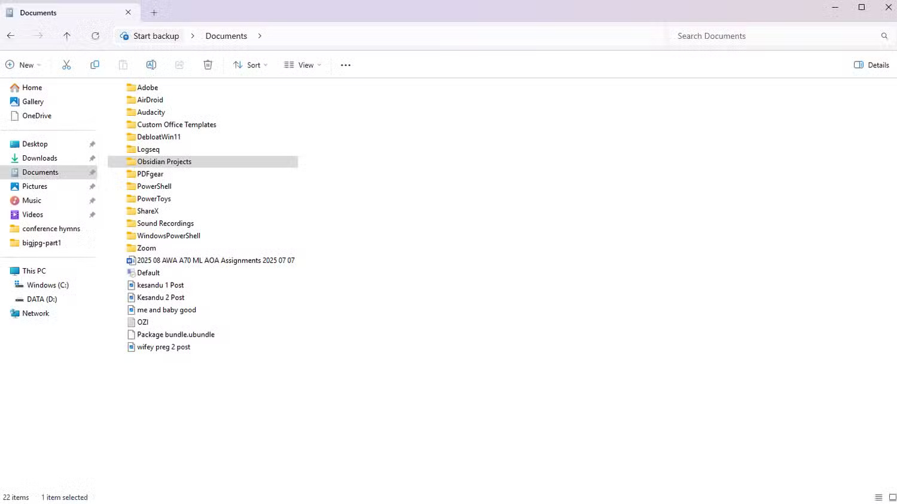This screenshot has height=504, width=897.
Task: Select the WindowsPowerShell folder
Action: [x=169, y=236]
